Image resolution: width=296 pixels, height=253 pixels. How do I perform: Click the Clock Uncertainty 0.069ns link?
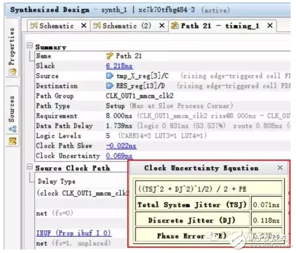coord(119,156)
